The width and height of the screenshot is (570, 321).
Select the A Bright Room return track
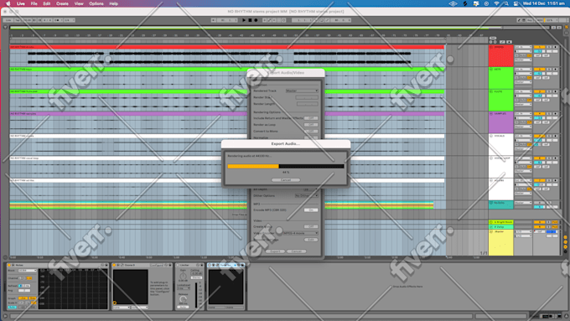(x=501, y=222)
